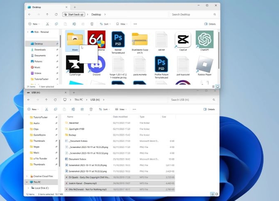This screenshot has height=201, width=279.
Task: Select the Backup folder in USB window
Action: (x=120, y=135)
